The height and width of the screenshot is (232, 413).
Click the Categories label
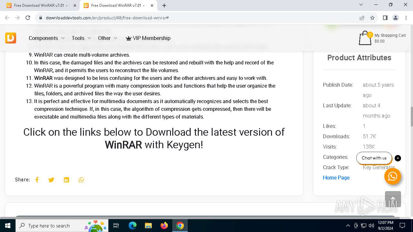click(336, 157)
